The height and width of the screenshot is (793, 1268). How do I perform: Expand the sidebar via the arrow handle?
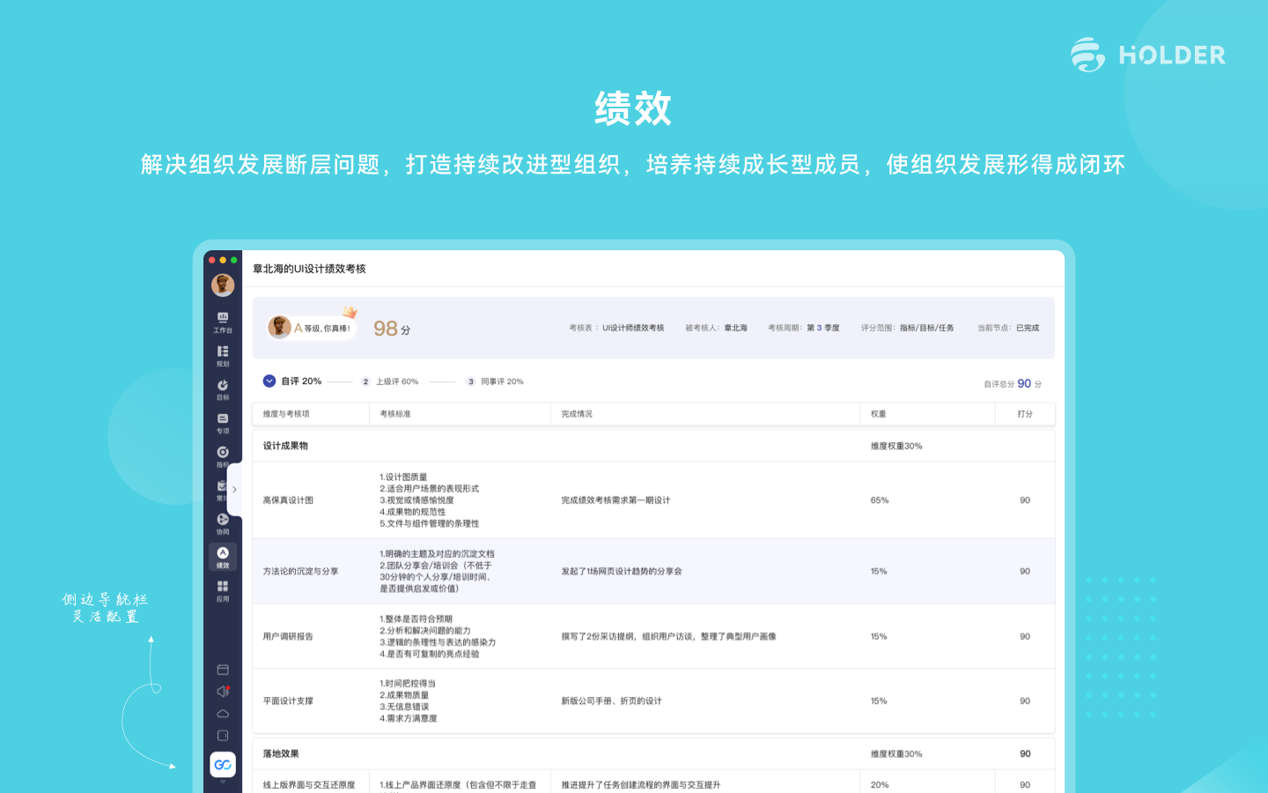pos(234,488)
